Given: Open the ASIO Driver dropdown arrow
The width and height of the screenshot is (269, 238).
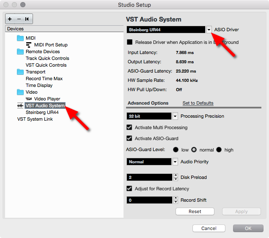Looking at the screenshot, I should pyautogui.click(x=209, y=30).
